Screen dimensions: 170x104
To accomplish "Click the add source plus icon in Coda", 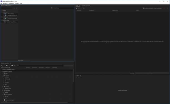I will pos(77,8).
